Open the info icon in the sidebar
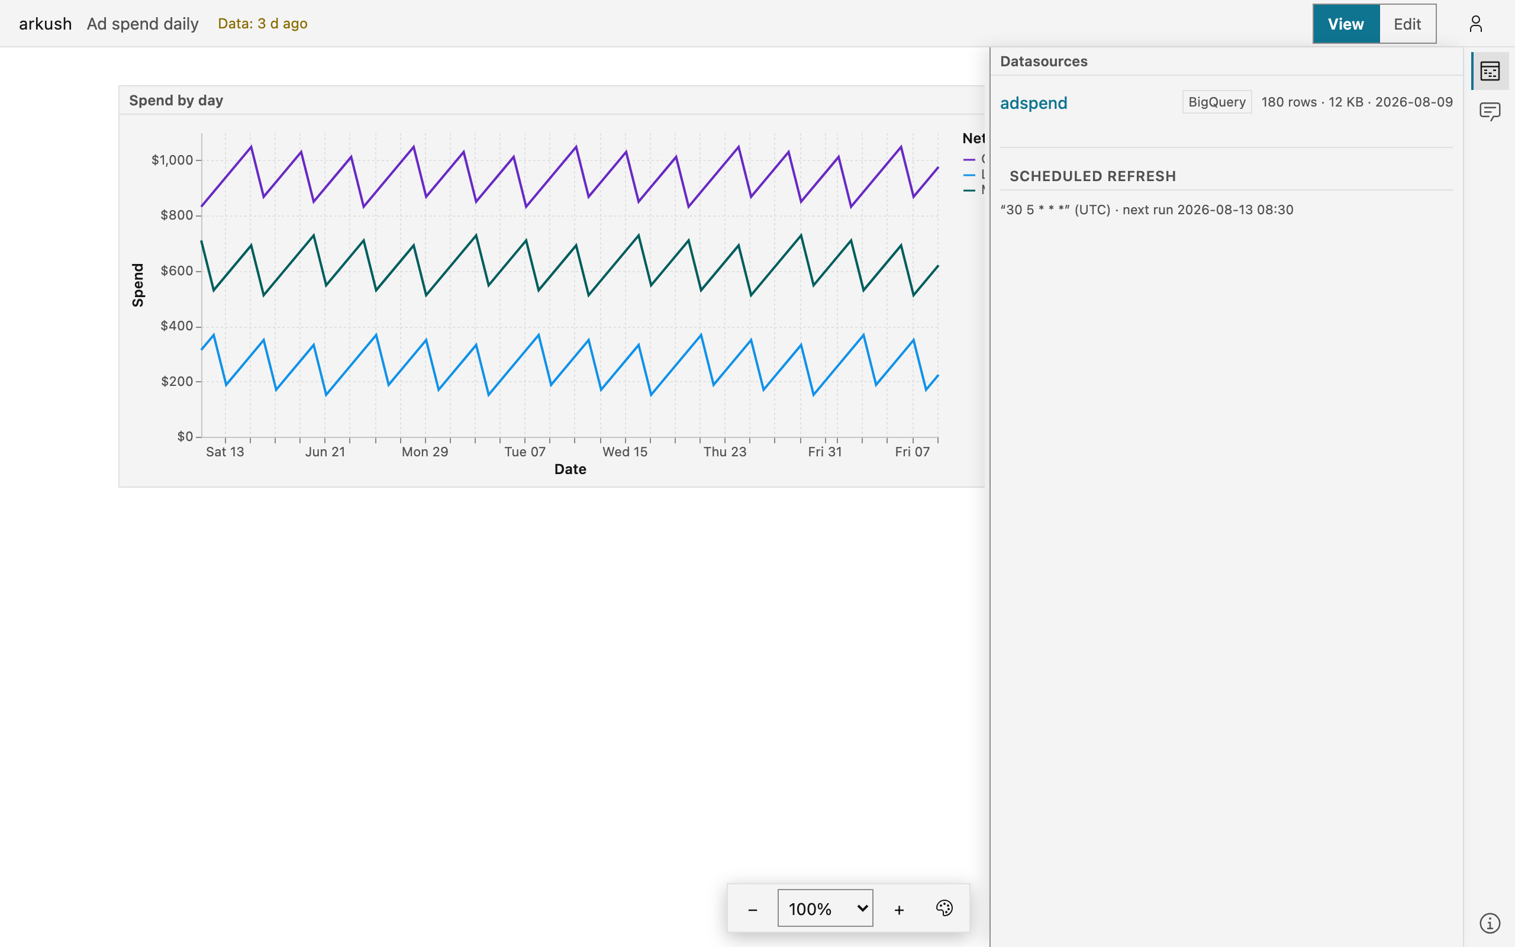The height and width of the screenshot is (947, 1515). pyautogui.click(x=1490, y=923)
